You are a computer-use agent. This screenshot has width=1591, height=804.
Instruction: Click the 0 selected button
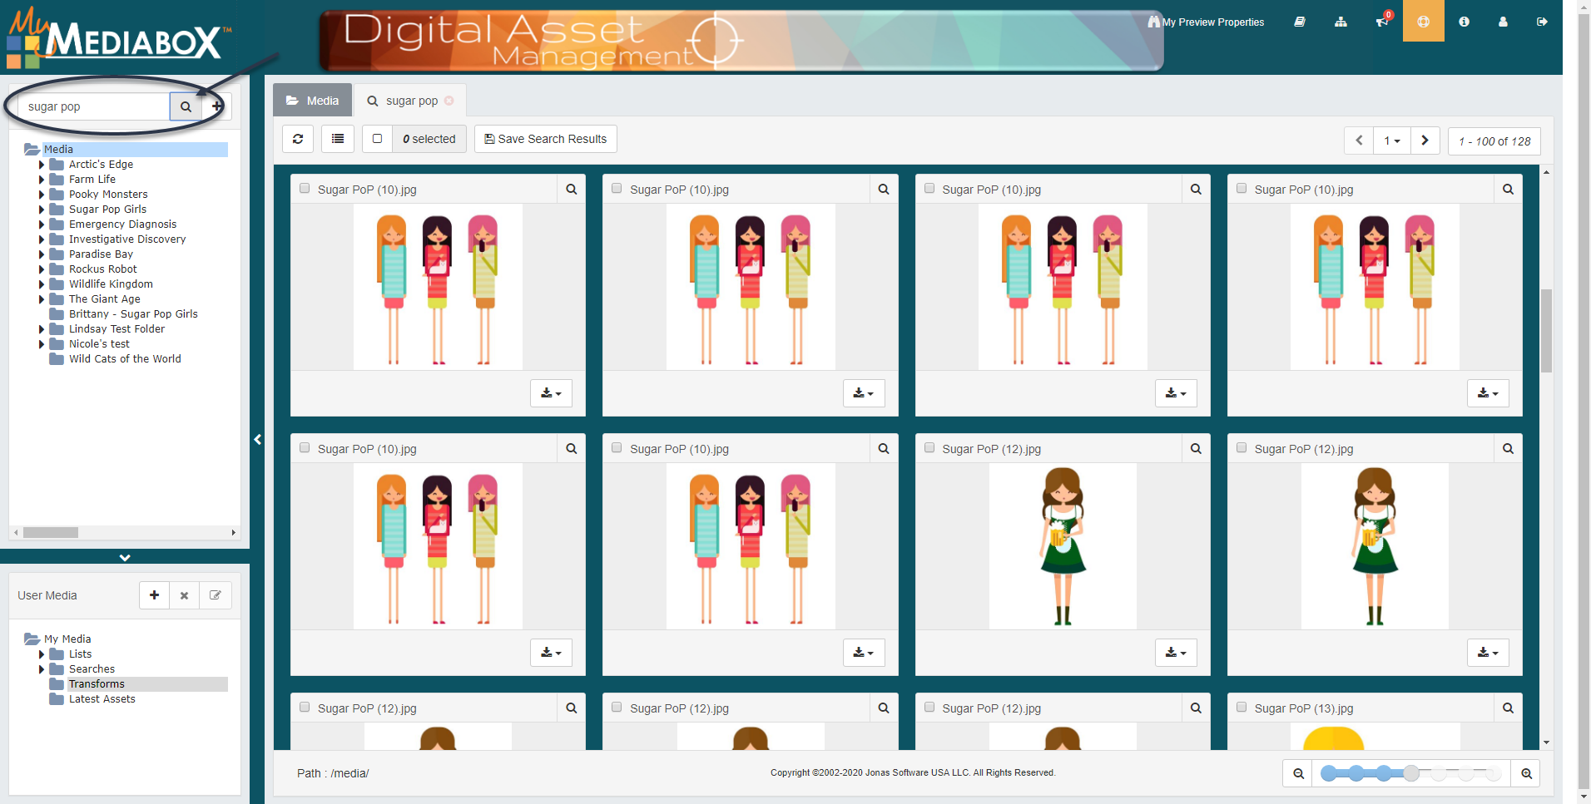[x=429, y=139]
